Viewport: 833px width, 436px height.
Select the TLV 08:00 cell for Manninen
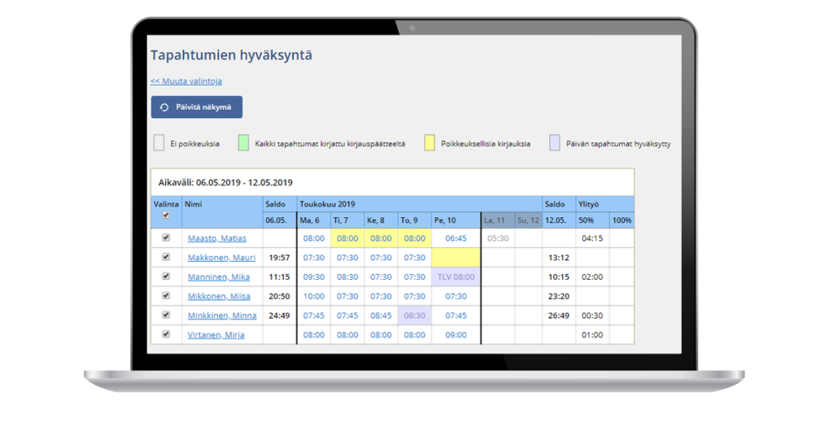(x=456, y=277)
